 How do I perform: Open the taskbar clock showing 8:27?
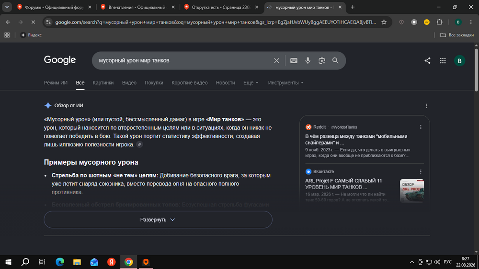click(x=465, y=262)
